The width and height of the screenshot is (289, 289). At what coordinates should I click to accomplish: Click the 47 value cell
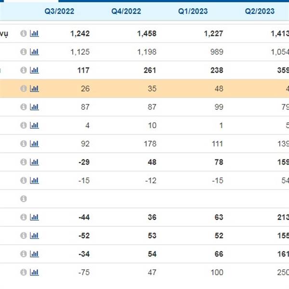(x=152, y=273)
